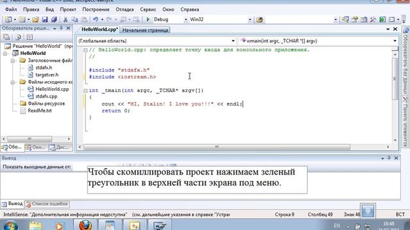The height and width of the screenshot is (230, 410).
Task: Click the Copy icon in the toolbar
Action: pyautogui.click(x=75, y=20)
